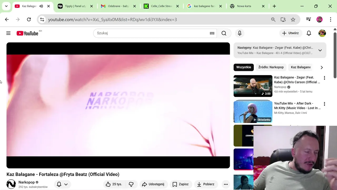Go to the YouTube home logo
Image resolution: width=337 pixels, height=190 pixels.
click(x=27, y=33)
